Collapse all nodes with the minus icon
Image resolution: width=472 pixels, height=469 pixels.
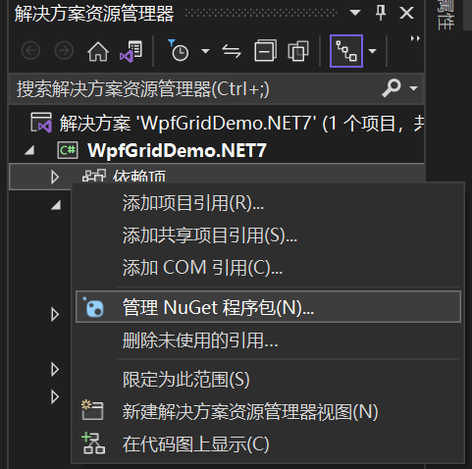[265, 51]
